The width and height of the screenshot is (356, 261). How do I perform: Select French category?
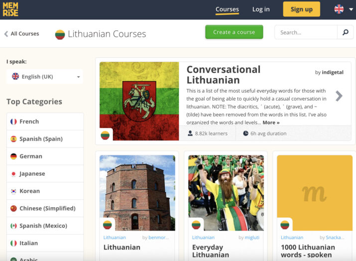click(x=45, y=122)
